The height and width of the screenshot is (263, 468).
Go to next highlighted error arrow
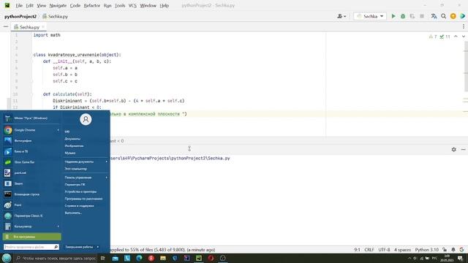click(x=463, y=37)
